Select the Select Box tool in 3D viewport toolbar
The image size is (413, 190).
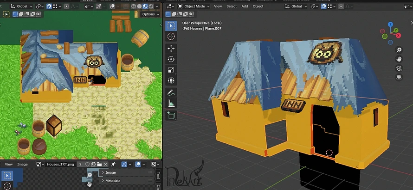tap(171, 26)
